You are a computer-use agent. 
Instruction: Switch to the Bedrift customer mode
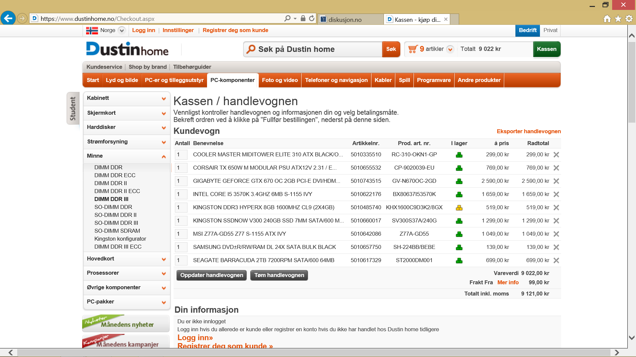pos(527,30)
